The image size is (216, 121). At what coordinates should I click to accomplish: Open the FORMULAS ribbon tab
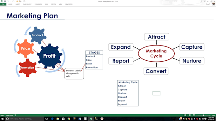(38, 4)
